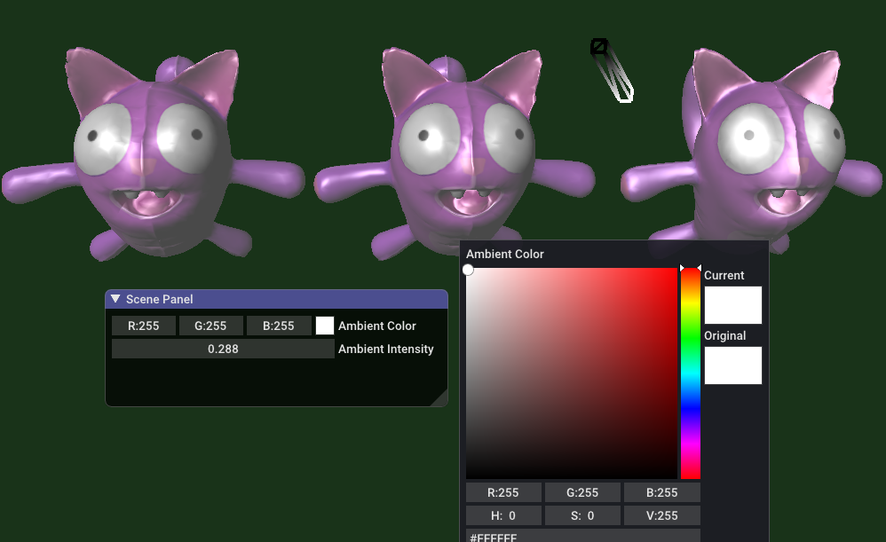The image size is (886, 542).
Task: Pick a red tone in saturation-value square
Action: click(x=571, y=373)
